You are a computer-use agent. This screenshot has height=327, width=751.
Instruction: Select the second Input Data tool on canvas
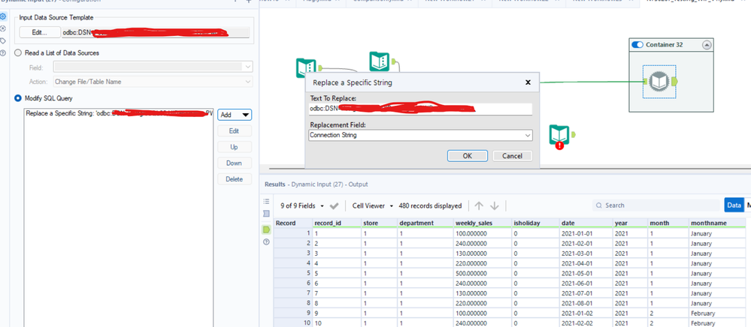coord(380,61)
